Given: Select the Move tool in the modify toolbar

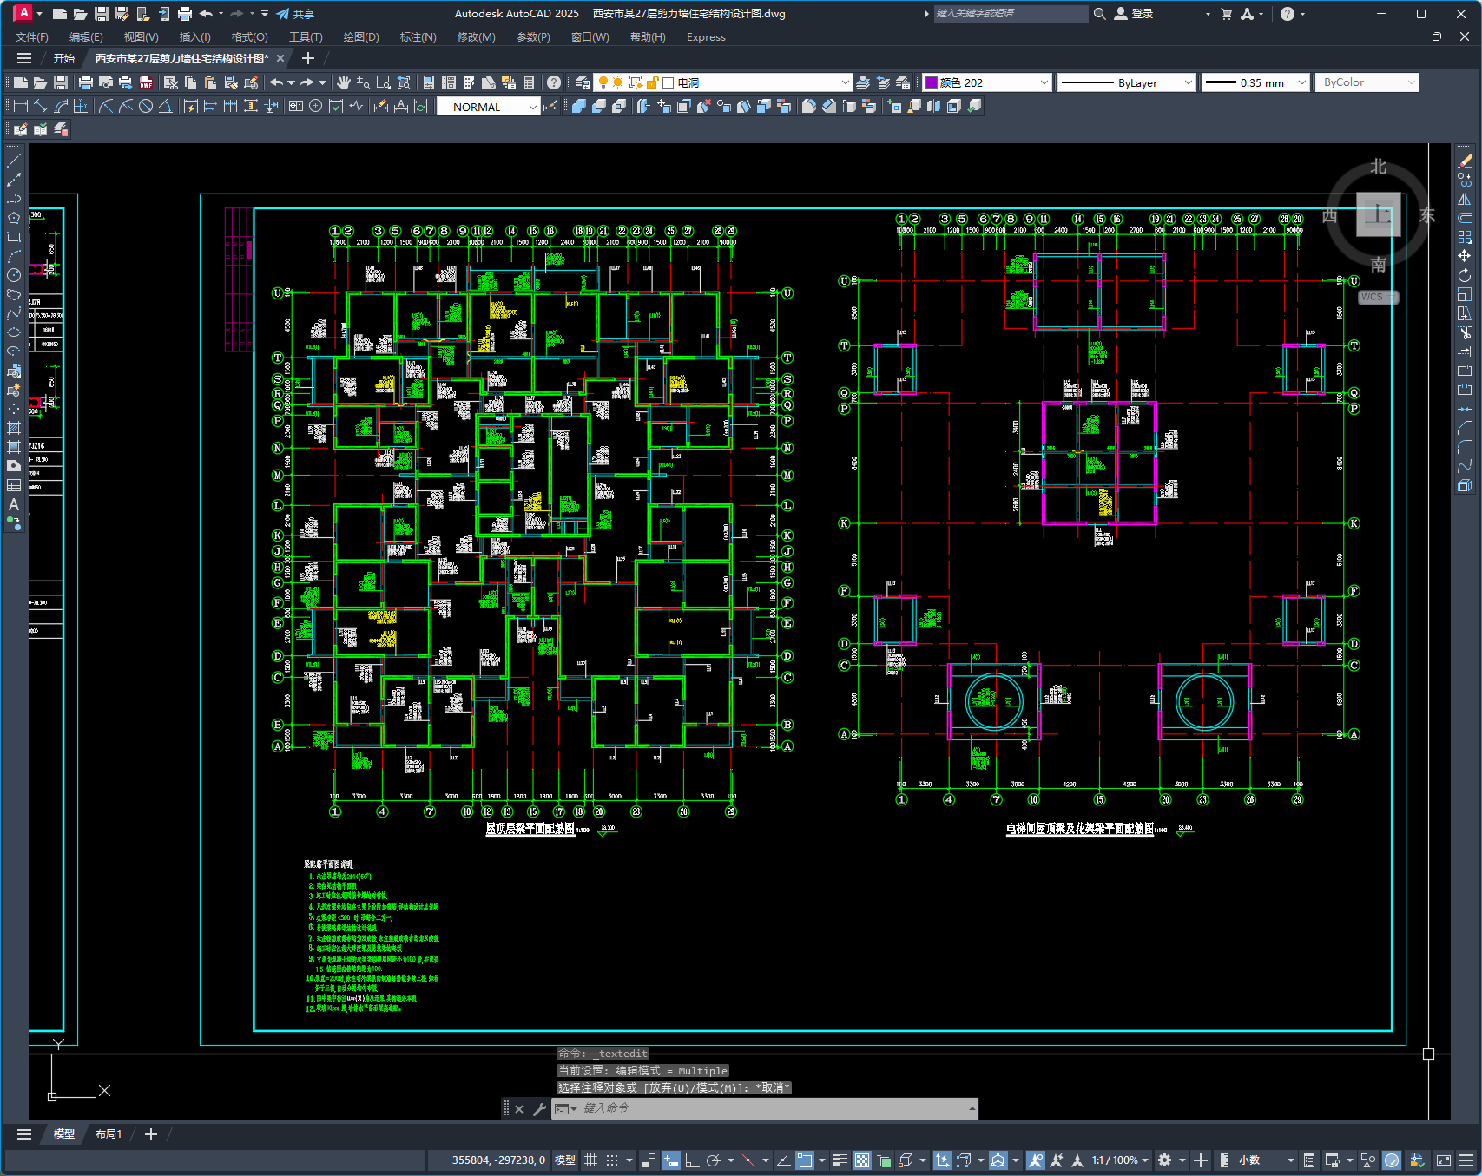Looking at the screenshot, I should 1465,256.
